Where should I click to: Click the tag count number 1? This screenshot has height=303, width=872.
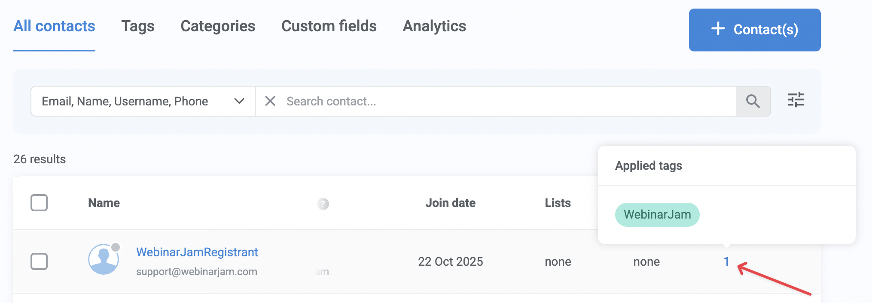[x=726, y=261]
